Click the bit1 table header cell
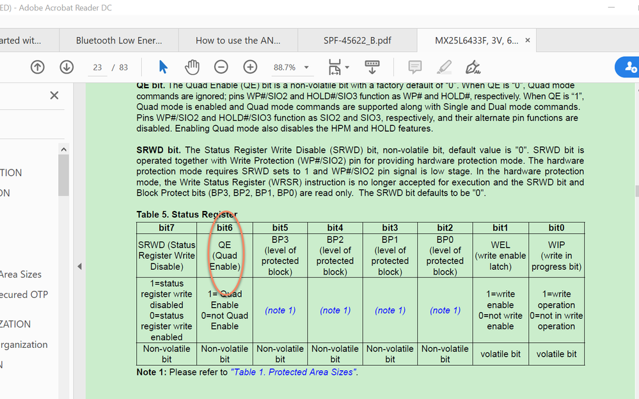 (500, 228)
